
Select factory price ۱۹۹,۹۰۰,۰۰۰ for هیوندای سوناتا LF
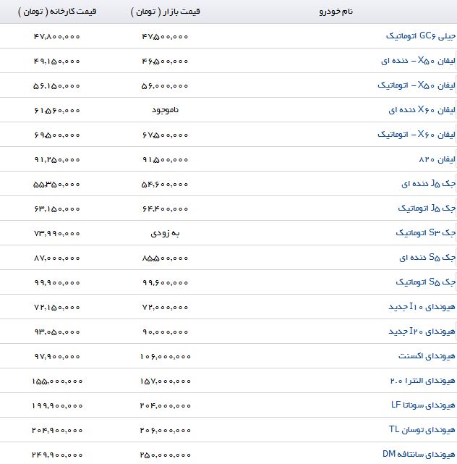57,405
